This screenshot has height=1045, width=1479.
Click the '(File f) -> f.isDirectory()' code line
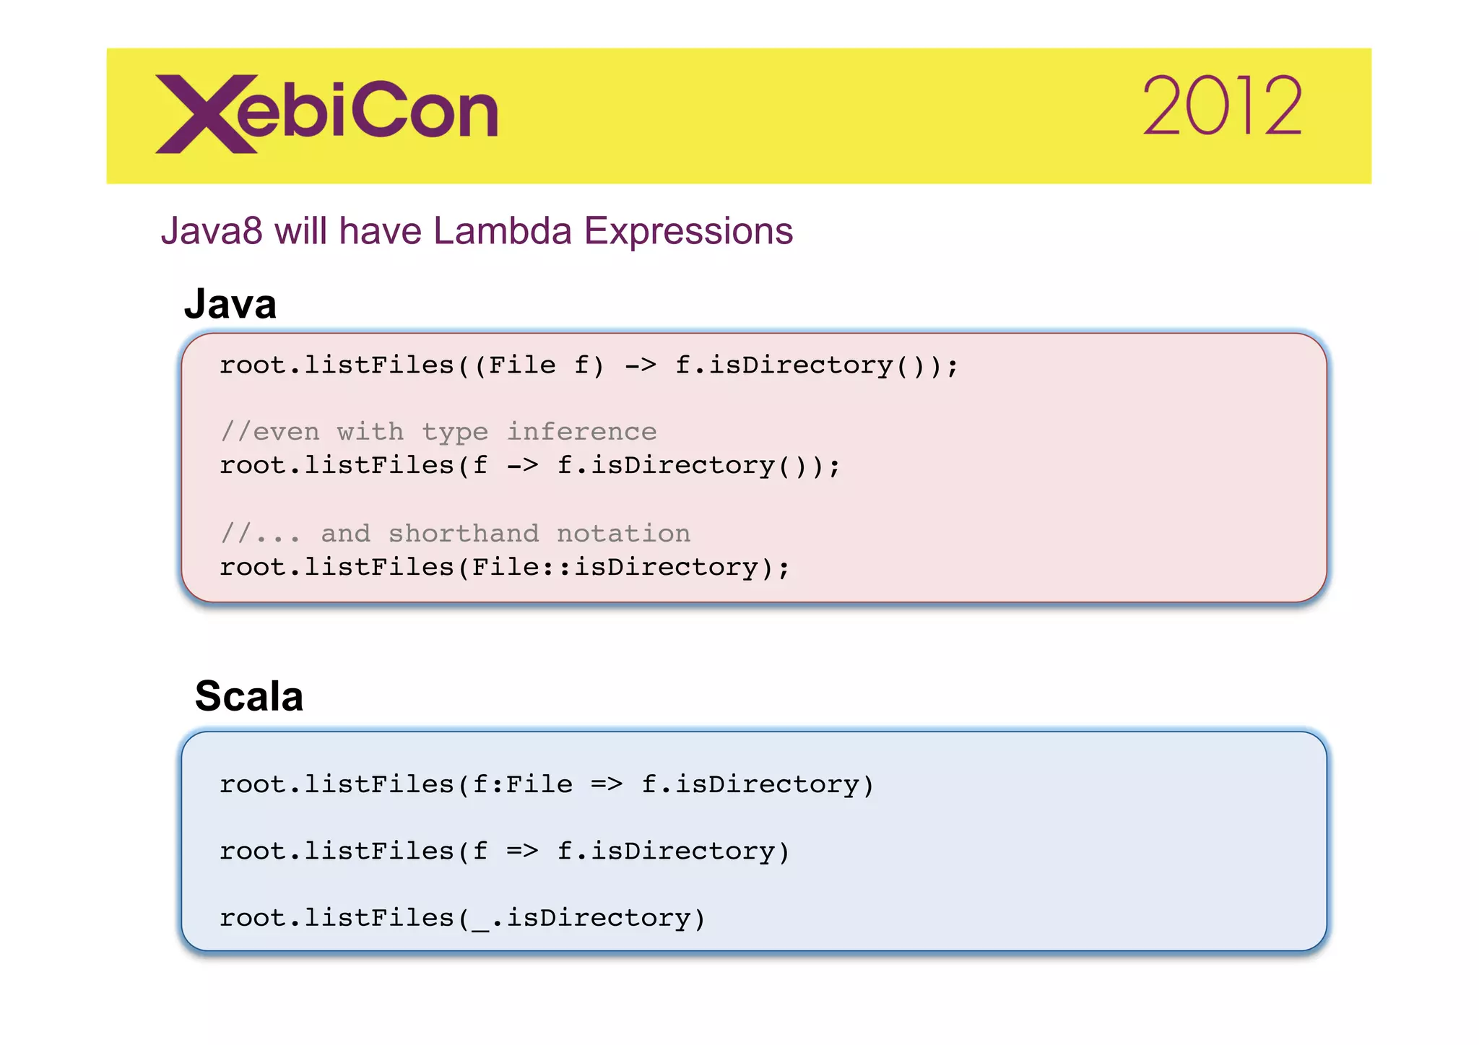point(589,365)
